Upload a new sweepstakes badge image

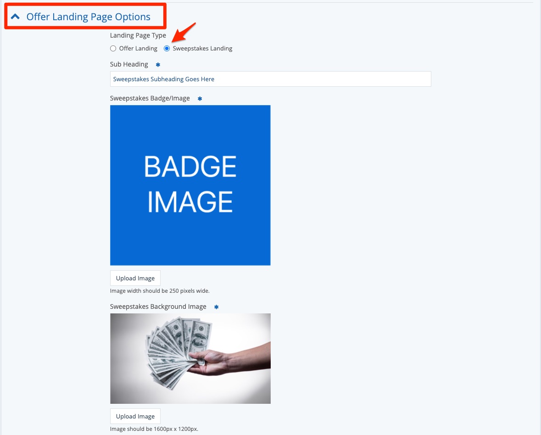point(135,278)
